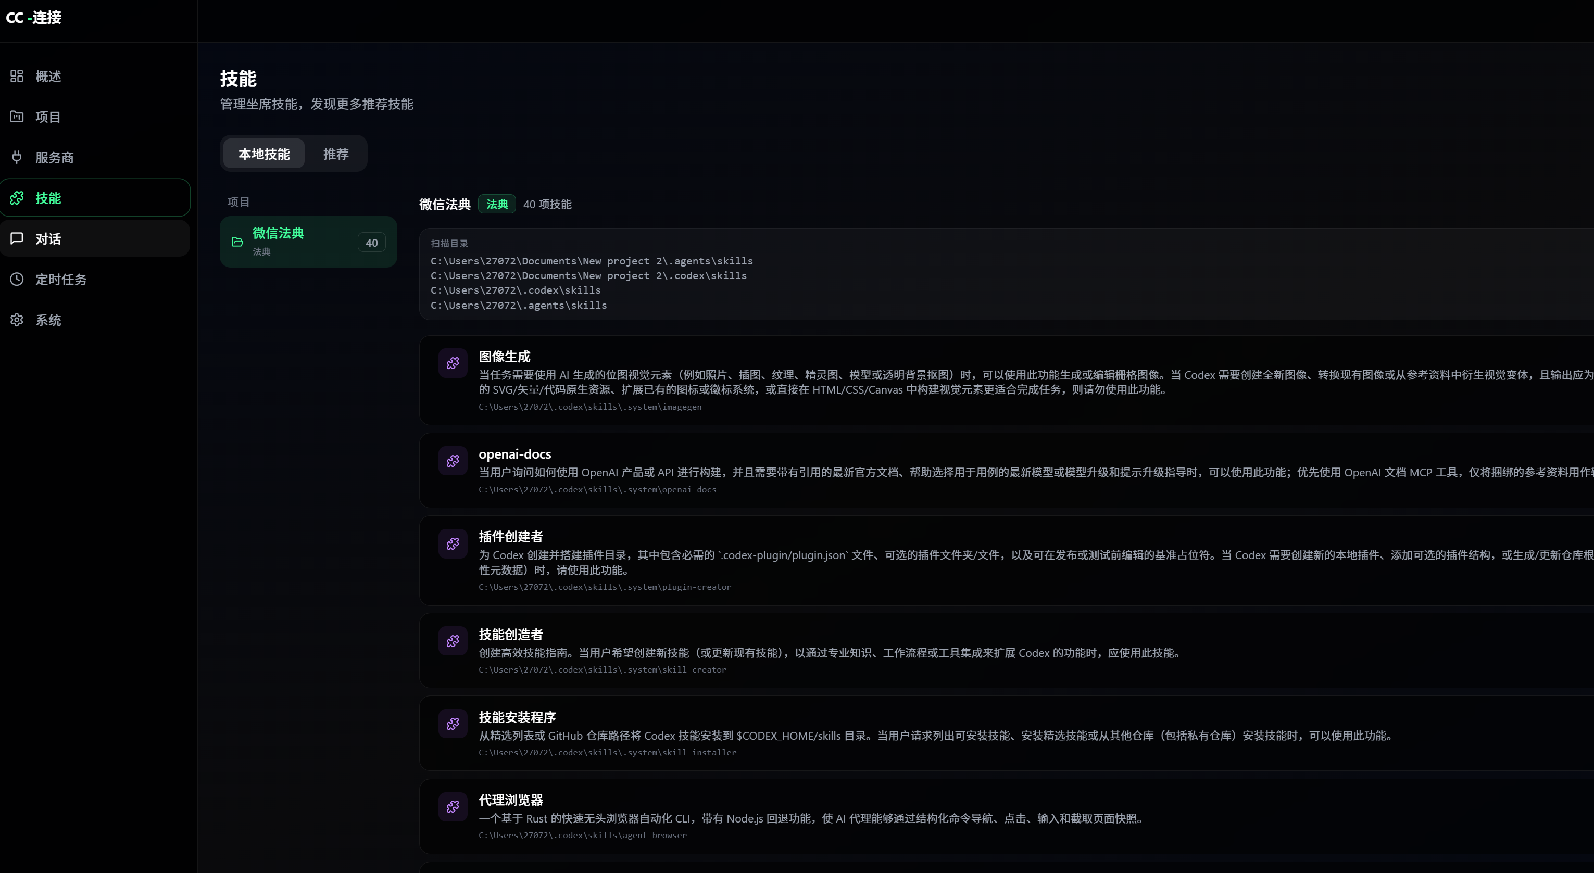Click the puzzle icon beside openai-docs
The width and height of the screenshot is (1594, 873).
(x=453, y=461)
